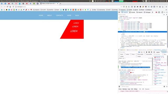Use the eyedropper icon in the Inspector
The width and height of the screenshot is (168, 94).
click(166, 15)
